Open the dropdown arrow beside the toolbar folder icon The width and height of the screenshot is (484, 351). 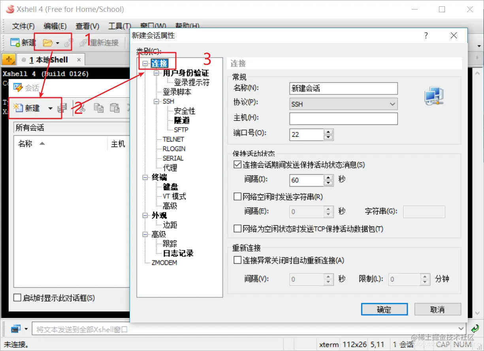58,43
